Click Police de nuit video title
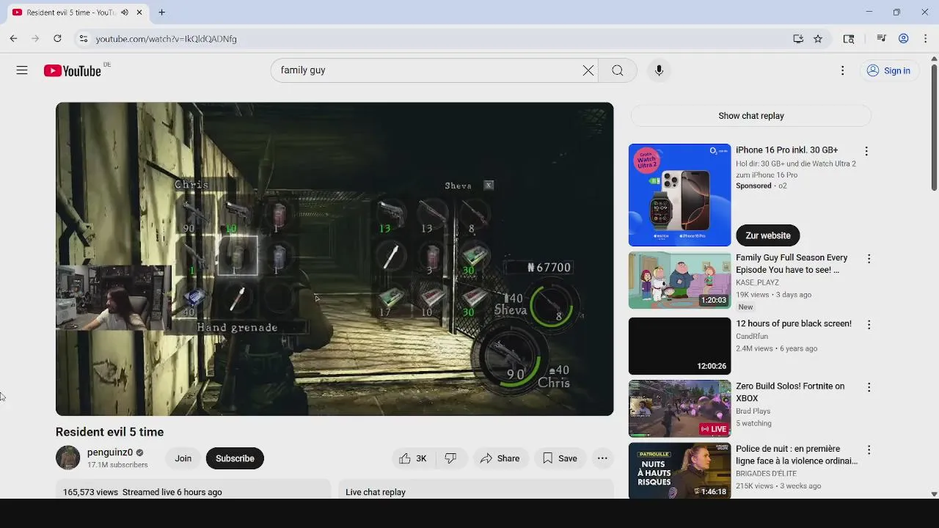Screen dimensions: 939x528 tap(797, 455)
